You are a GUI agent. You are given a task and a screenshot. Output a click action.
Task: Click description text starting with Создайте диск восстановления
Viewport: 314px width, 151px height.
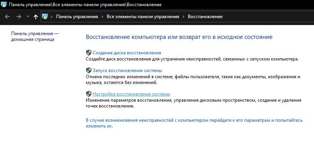(192, 59)
